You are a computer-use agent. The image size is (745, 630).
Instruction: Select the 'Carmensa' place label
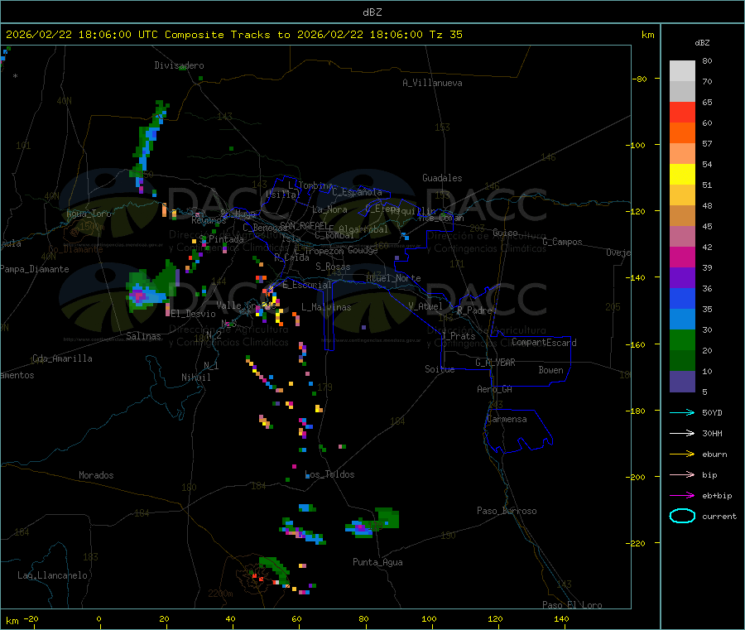tap(507, 419)
